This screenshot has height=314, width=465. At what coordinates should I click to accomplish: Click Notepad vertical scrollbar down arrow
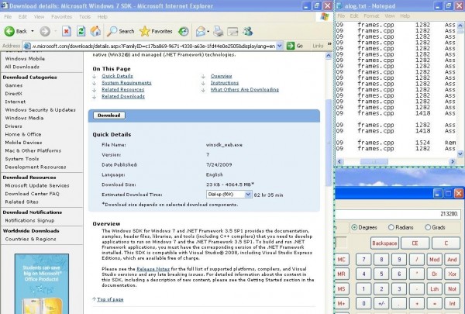(460, 154)
